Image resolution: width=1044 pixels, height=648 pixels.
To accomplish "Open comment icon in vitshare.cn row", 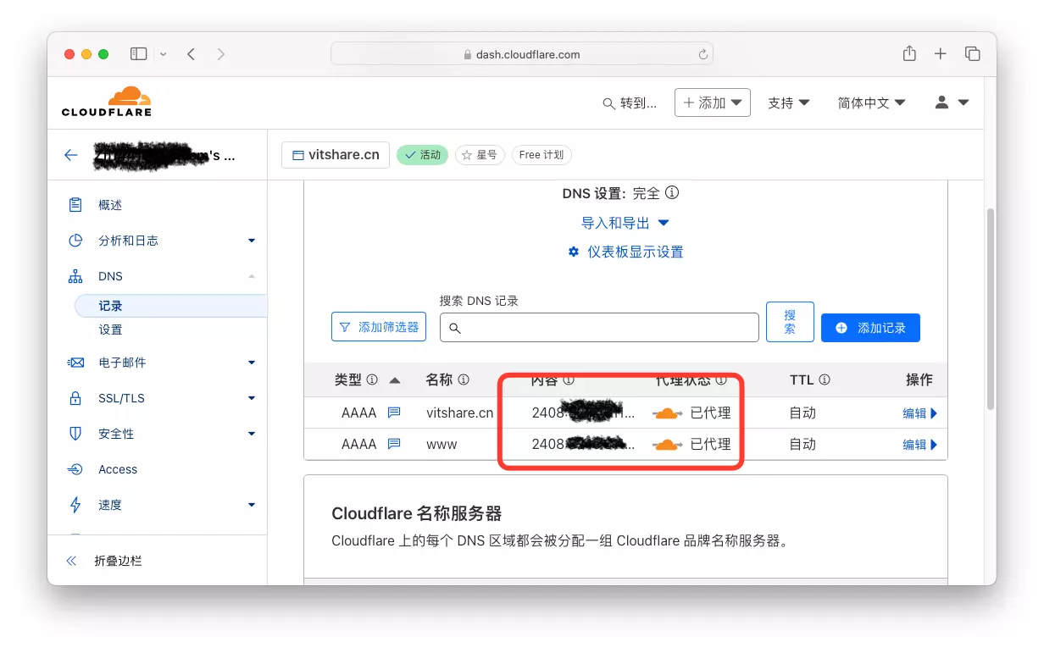I will click(394, 413).
